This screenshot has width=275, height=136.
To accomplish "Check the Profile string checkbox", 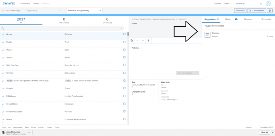I will click(124, 42).
